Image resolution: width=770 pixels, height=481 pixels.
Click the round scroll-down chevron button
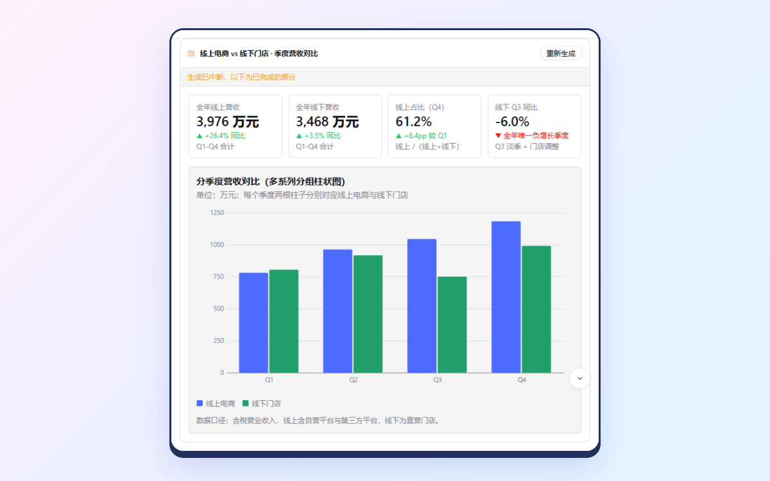(580, 378)
